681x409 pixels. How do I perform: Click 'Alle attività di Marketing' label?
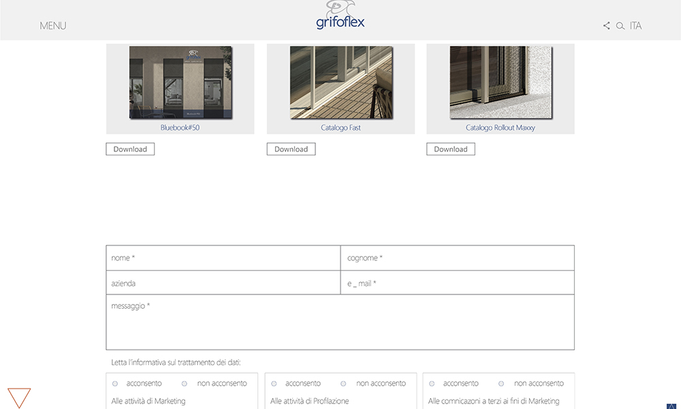148,401
